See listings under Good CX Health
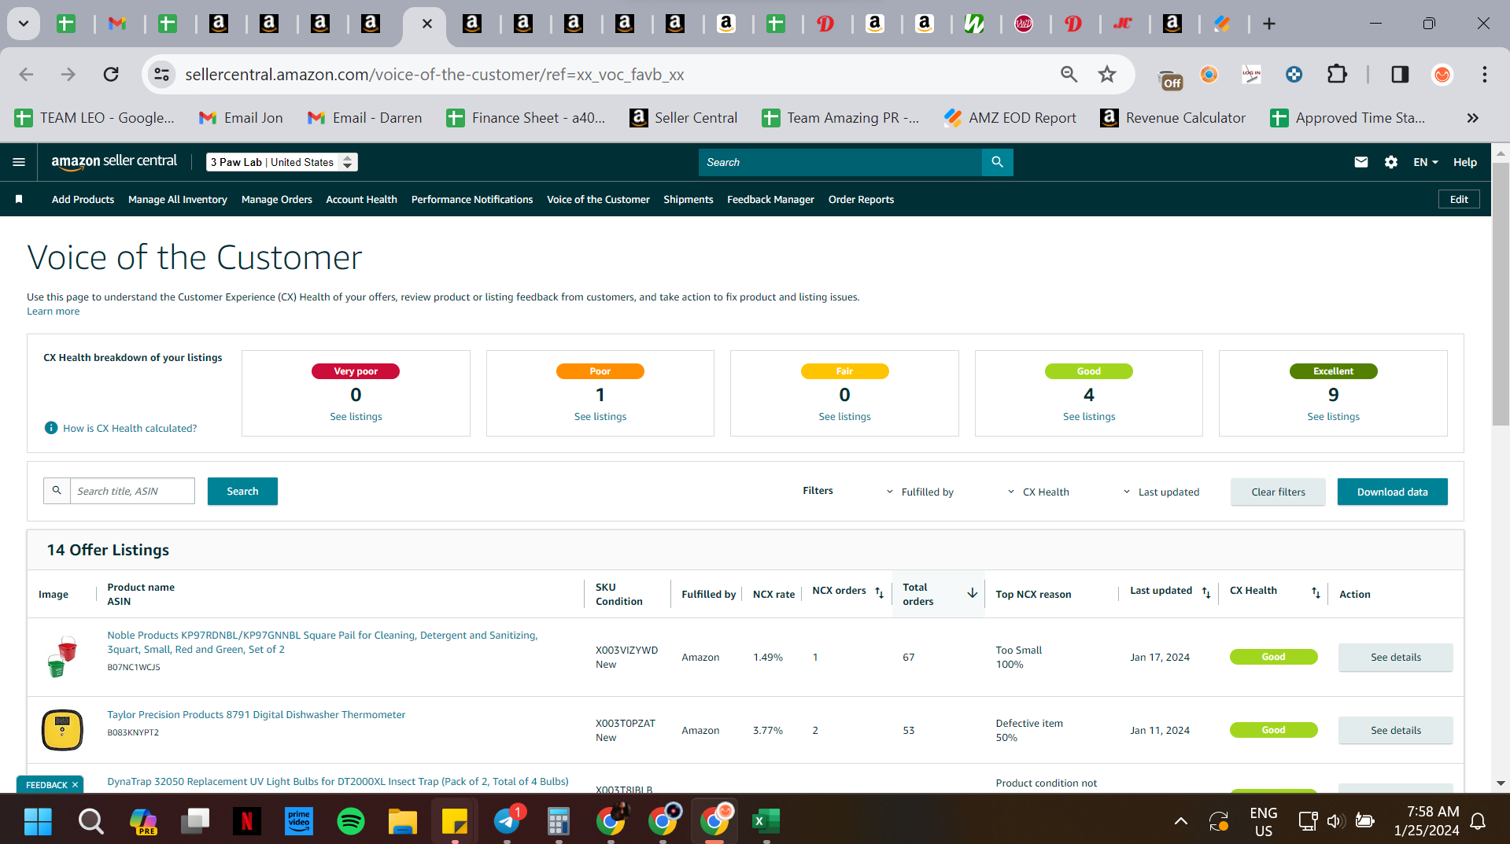The image size is (1510, 844). (x=1089, y=416)
